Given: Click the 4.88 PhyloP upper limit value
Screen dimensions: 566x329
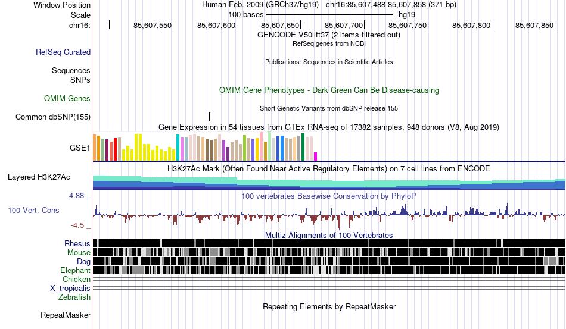Looking at the screenshot, I should (x=76, y=196).
